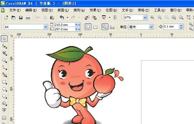
Task: Select the Zoom tool in toolbox
Action: (4, 60)
